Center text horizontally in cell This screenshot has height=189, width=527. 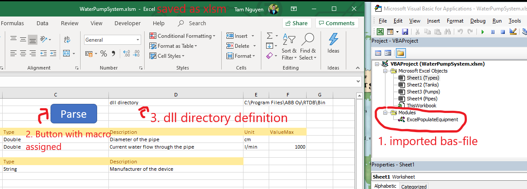click(x=23, y=53)
